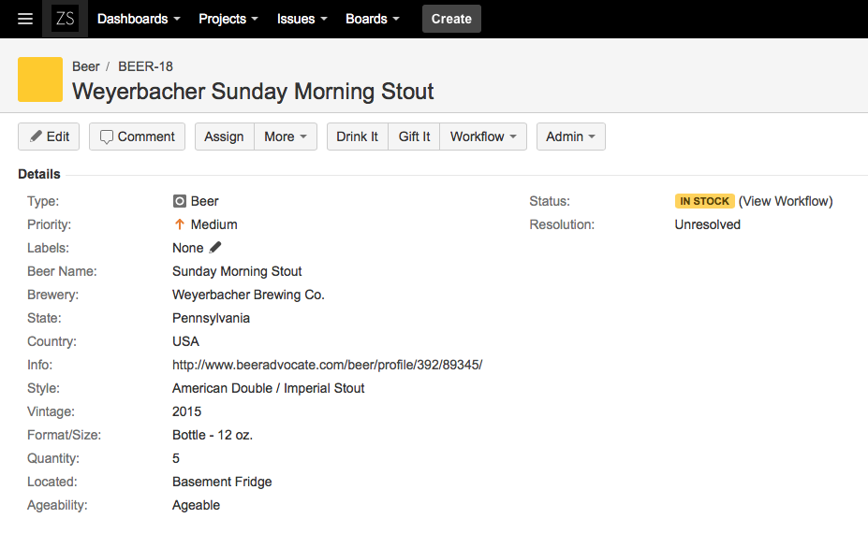The height and width of the screenshot is (533, 868).
Task: Open the Workflow dropdown
Action: pos(483,137)
